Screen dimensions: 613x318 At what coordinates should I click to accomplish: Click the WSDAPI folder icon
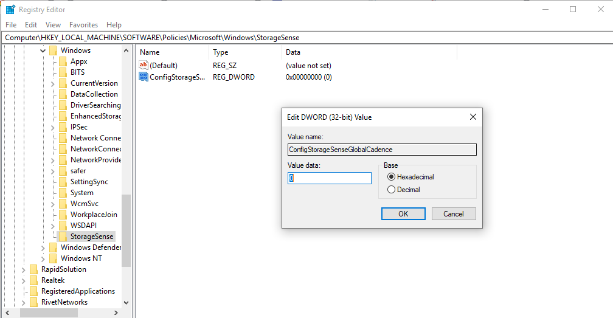63,226
